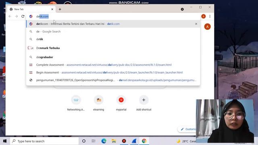
Task: Choose the 'Denmark Terbuka' suggestion
Action: pyautogui.click(x=113, y=48)
